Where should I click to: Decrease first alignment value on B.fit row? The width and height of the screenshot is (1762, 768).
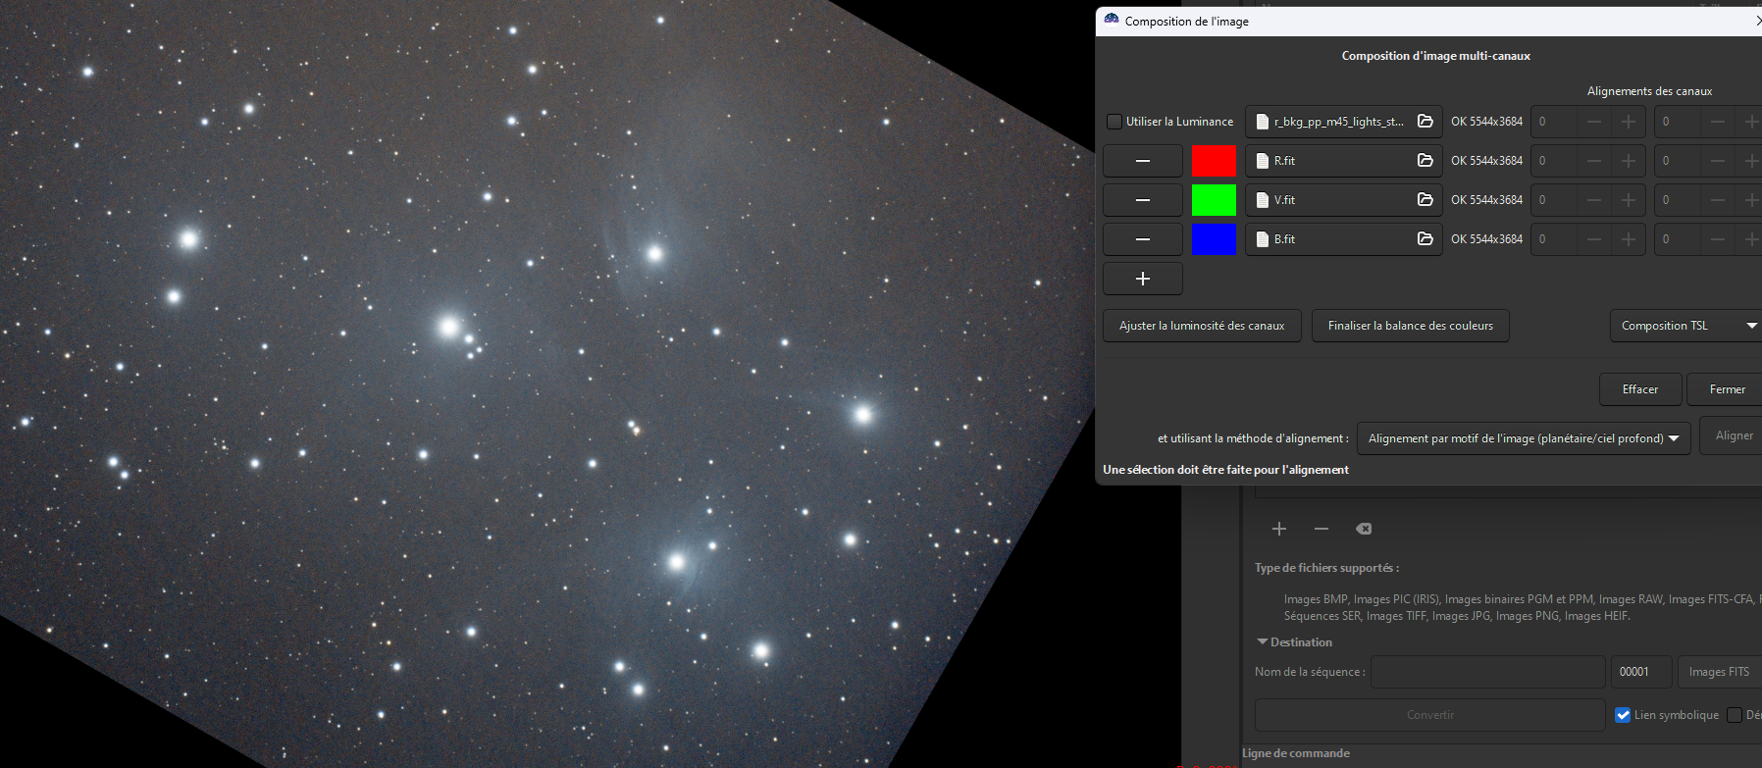(1594, 239)
